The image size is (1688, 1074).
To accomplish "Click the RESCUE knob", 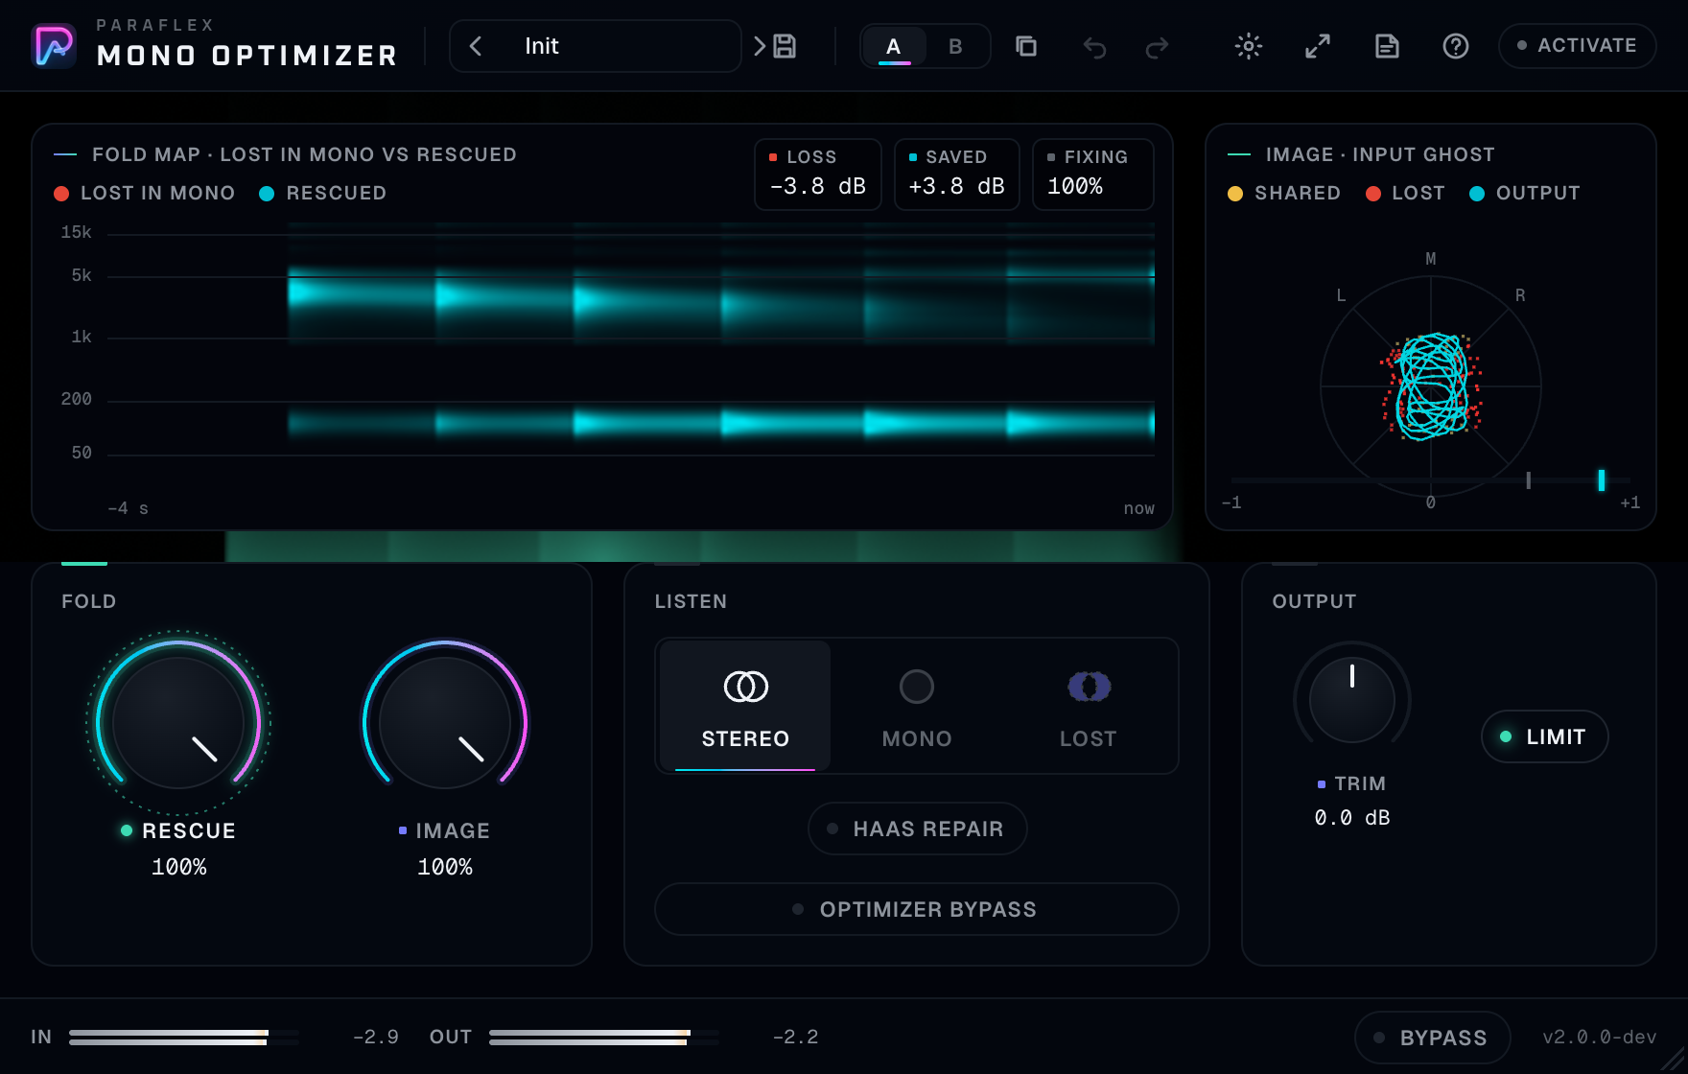I will point(178,722).
